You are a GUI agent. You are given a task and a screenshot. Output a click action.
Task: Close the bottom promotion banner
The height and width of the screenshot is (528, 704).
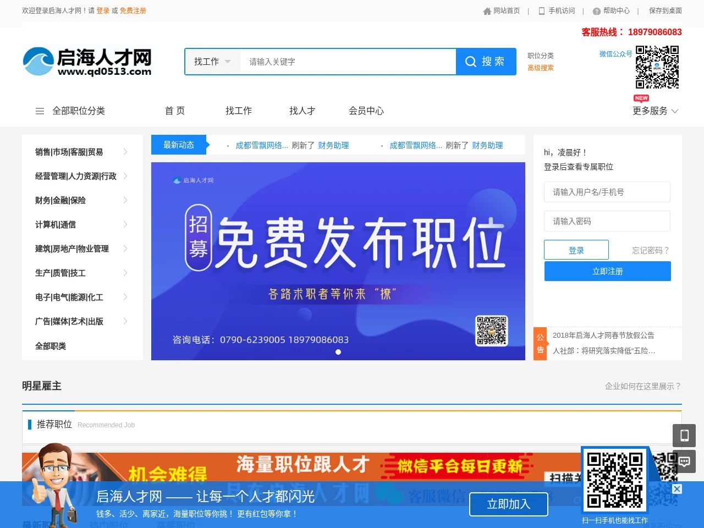[677, 489]
